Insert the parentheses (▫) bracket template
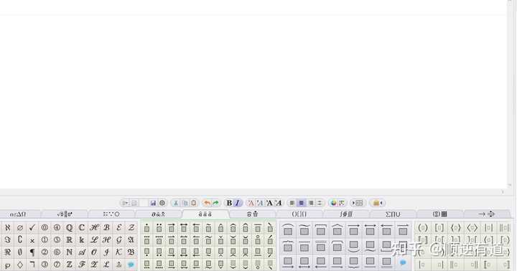The height and width of the screenshot is (271, 517). (x=423, y=227)
